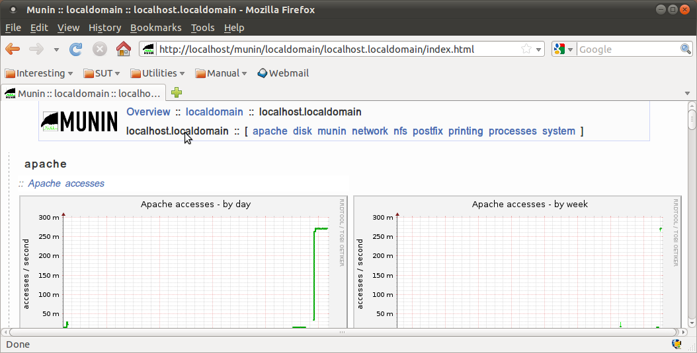
Task: Click the Munin site favicon in URL bar
Action: pyautogui.click(x=149, y=49)
